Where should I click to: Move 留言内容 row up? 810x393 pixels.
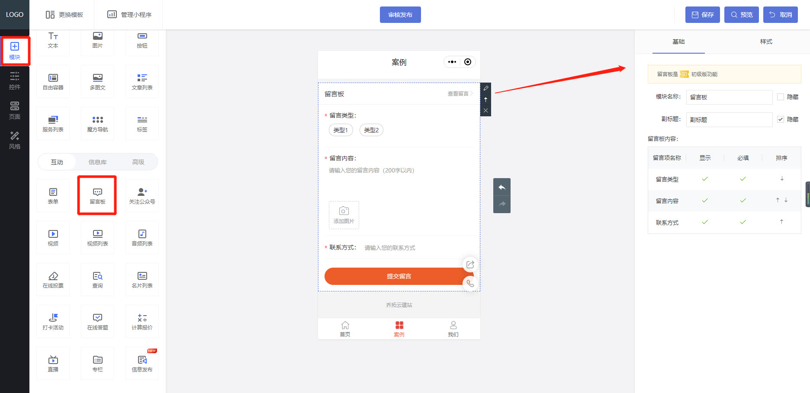click(x=778, y=200)
